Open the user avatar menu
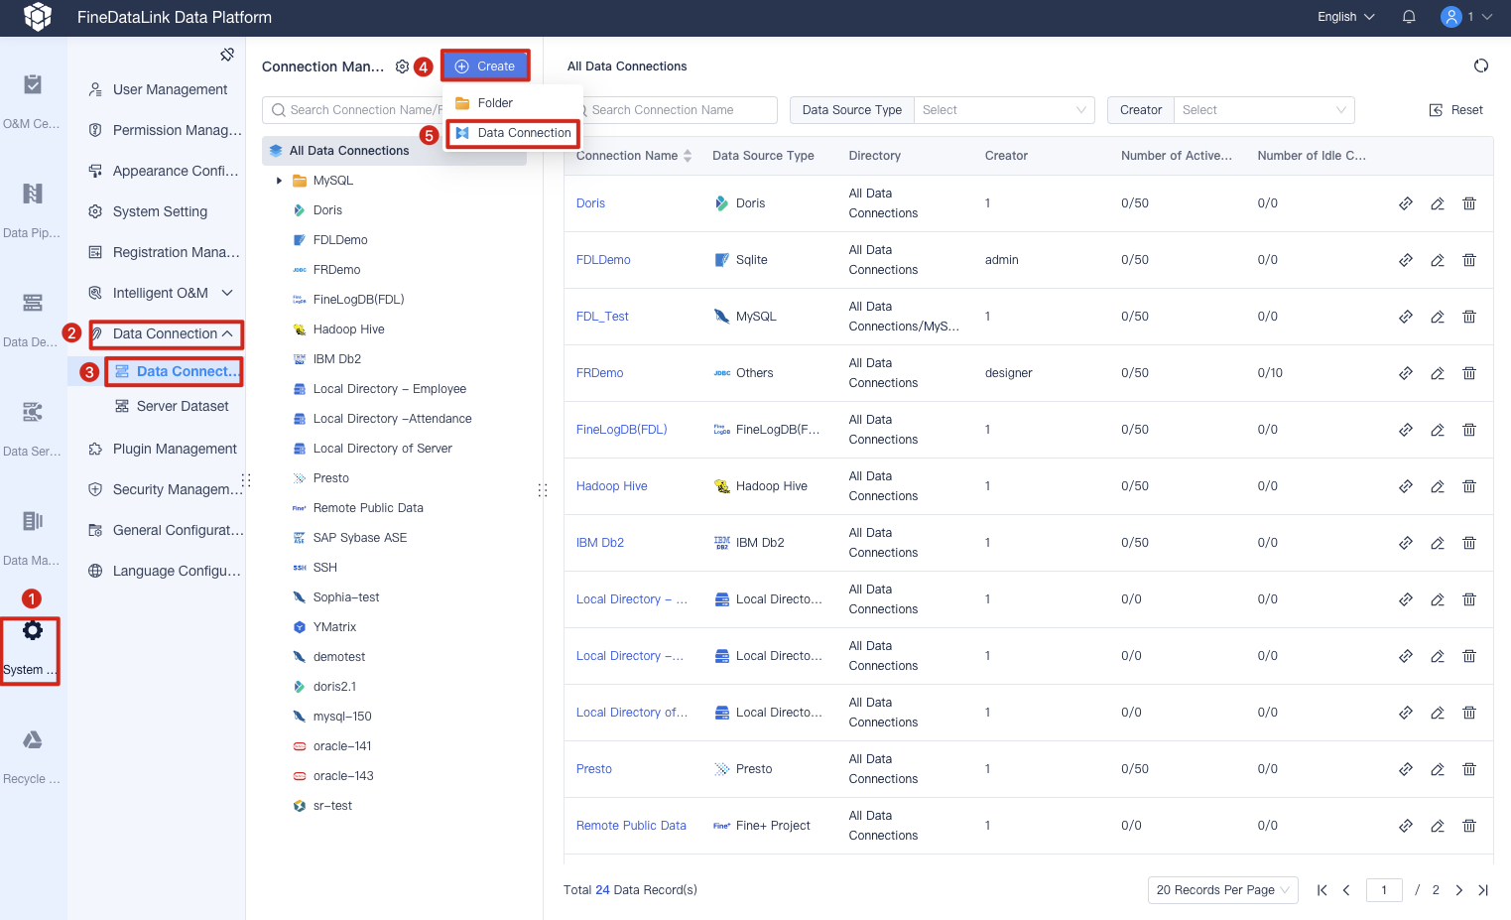Screen dimensions: 1511x920 [1450, 17]
